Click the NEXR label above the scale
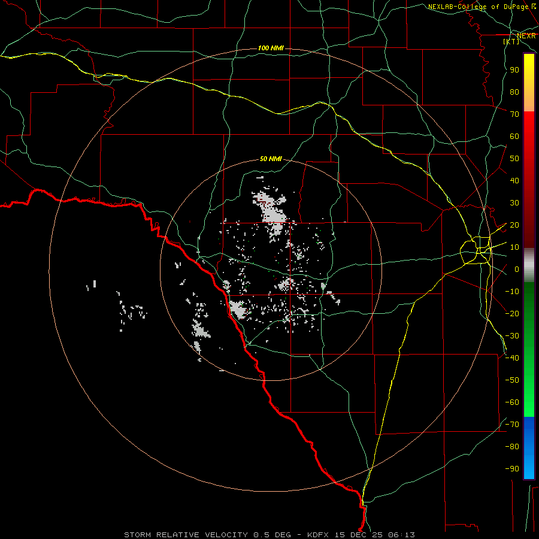539x539 pixels. point(526,36)
